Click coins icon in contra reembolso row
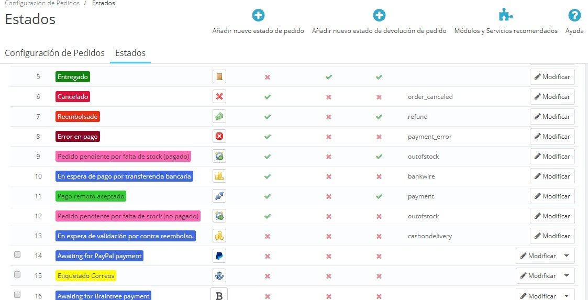Image resolution: width=588 pixels, height=300 pixels. (x=219, y=236)
